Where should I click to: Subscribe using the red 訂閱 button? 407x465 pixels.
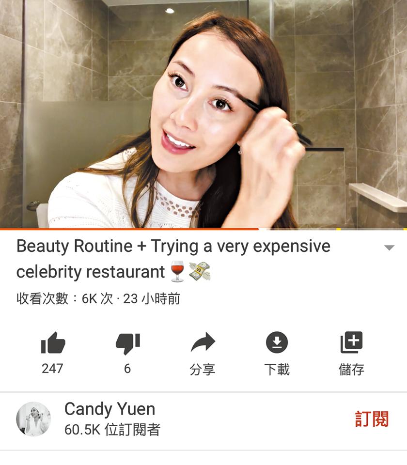point(372,418)
